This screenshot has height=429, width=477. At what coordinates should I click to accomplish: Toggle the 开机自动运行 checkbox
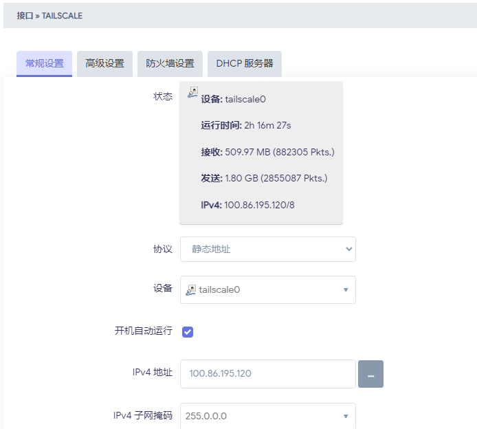click(188, 332)
